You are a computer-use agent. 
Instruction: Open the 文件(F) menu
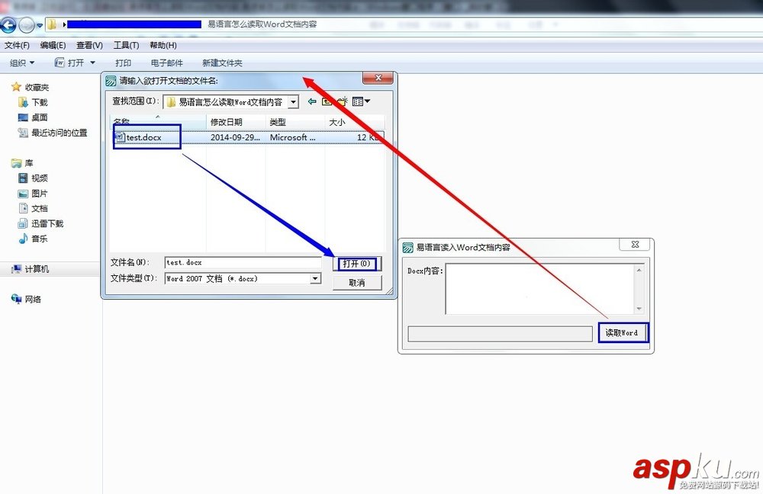[17, 45]
